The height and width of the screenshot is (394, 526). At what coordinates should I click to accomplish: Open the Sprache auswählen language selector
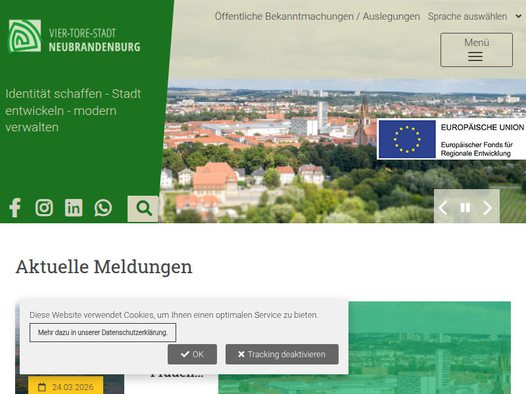click(472, 16)
